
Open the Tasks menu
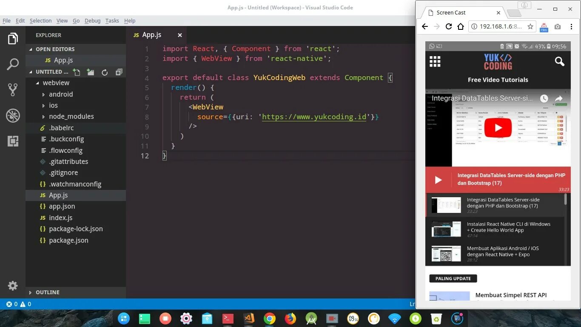coord(112,20)
